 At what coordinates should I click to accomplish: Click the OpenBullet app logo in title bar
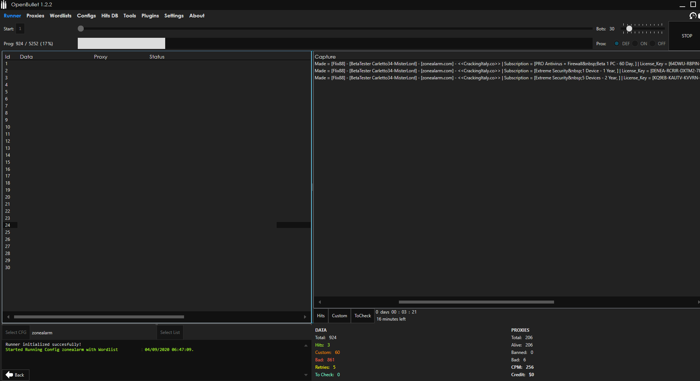tap(4, 4)
